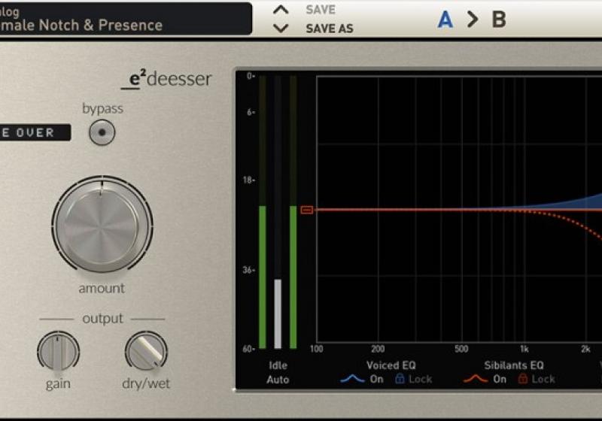Viewport: 602px width, 421px height.
Task: Toggle Voiced EQ On
Action: click(376, 379)
